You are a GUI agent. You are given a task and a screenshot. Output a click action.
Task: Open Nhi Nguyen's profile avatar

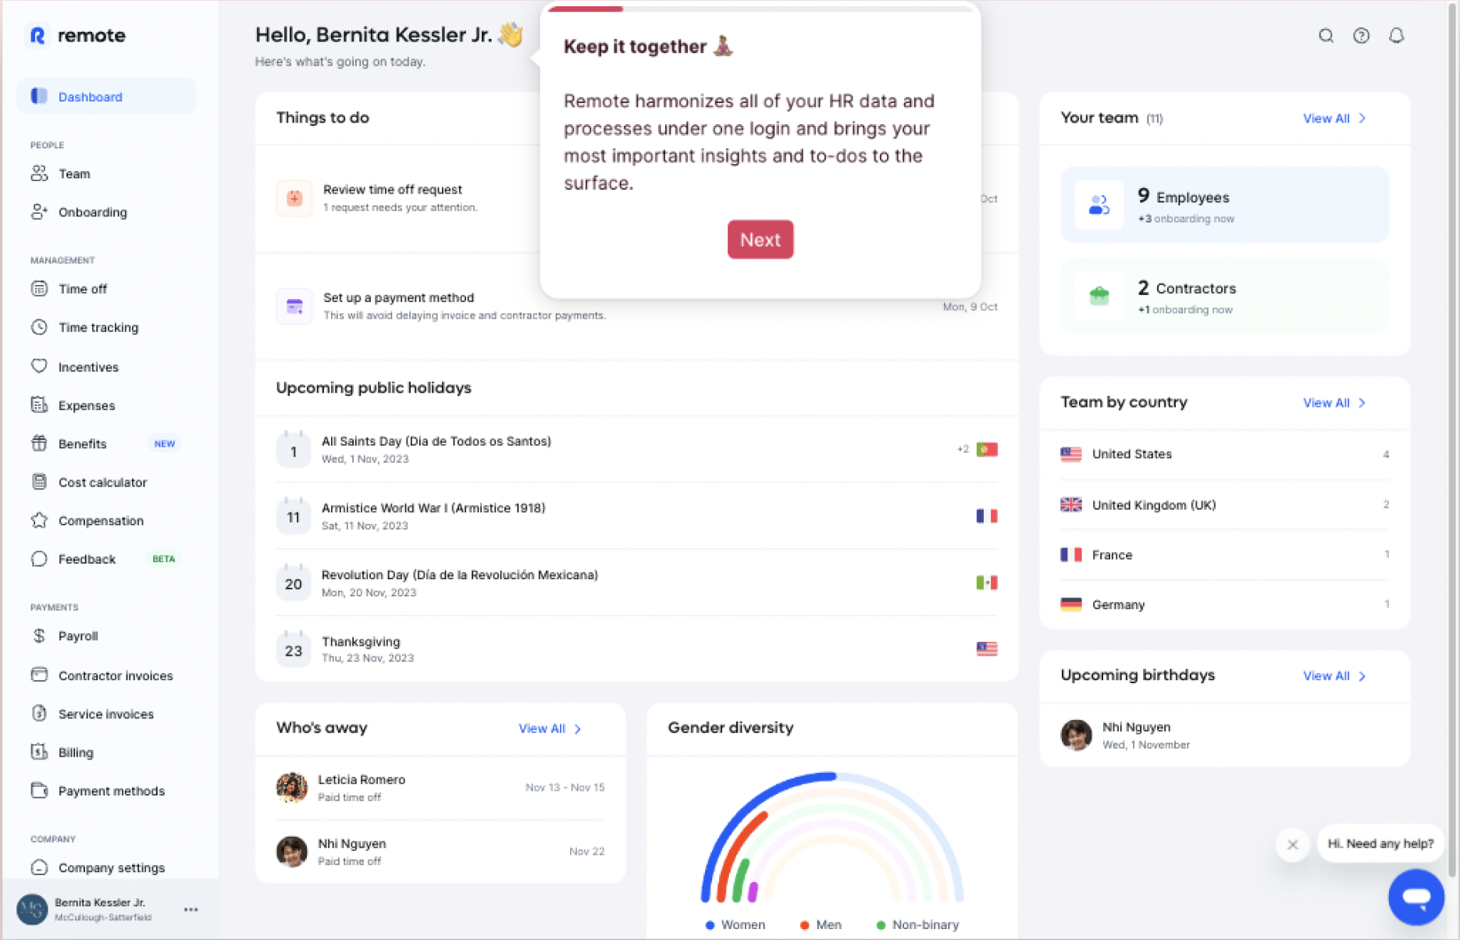point(1077,734)
